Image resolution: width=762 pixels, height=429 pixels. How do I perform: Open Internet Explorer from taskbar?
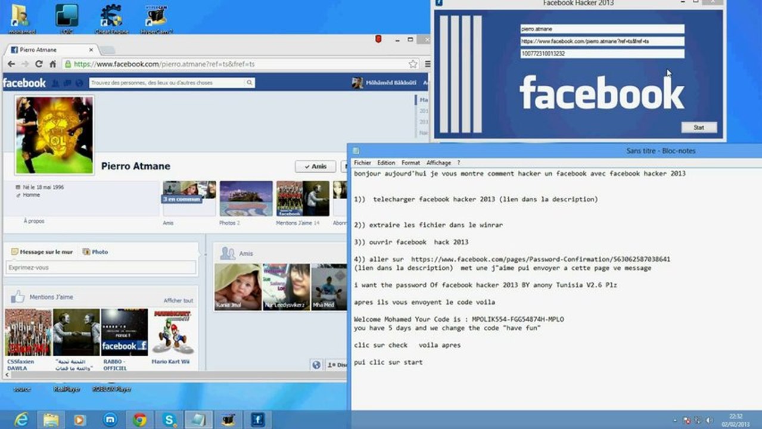(x=21, y=419)
